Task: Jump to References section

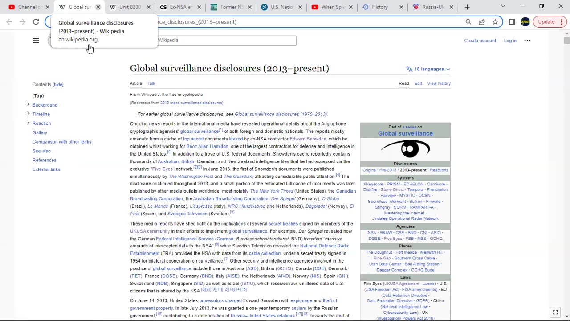Action: 44,160
